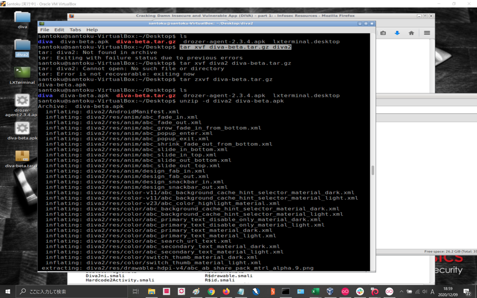Click the taskbar clock showing 18:59
Screen dimensions: 477x298
449,291
